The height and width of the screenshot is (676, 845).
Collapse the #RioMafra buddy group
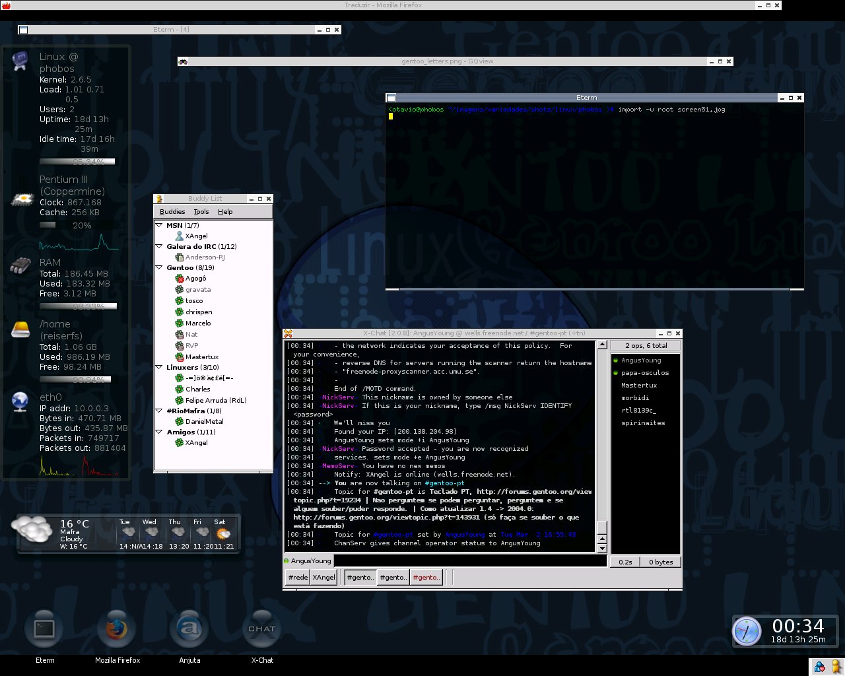click(x=159, y=411)
